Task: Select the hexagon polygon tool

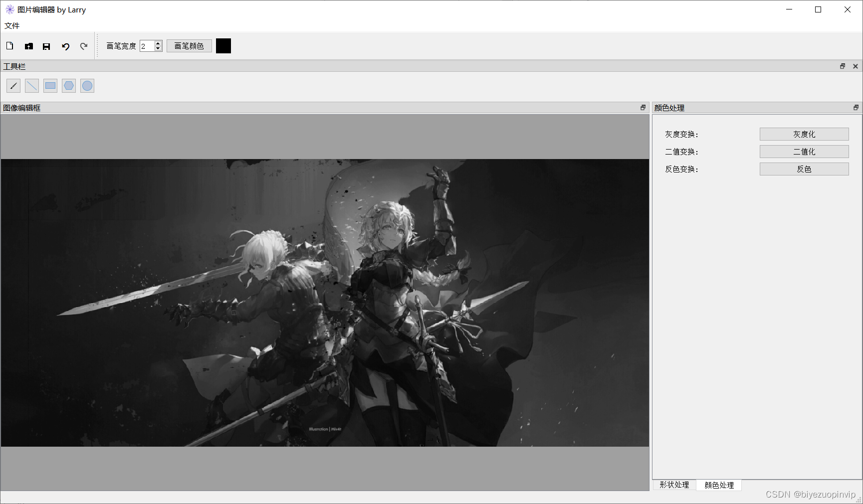Action: pos(69,86)
